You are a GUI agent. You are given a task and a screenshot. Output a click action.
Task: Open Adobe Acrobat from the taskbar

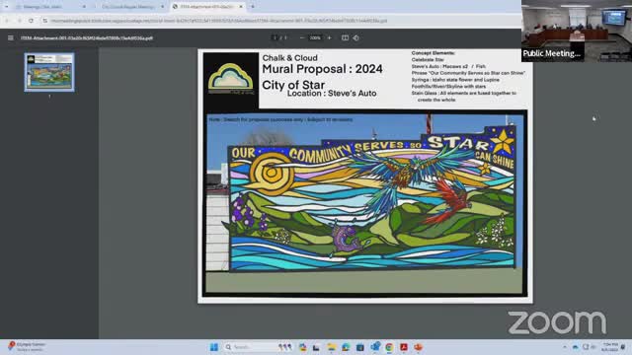tap(404, 347)
